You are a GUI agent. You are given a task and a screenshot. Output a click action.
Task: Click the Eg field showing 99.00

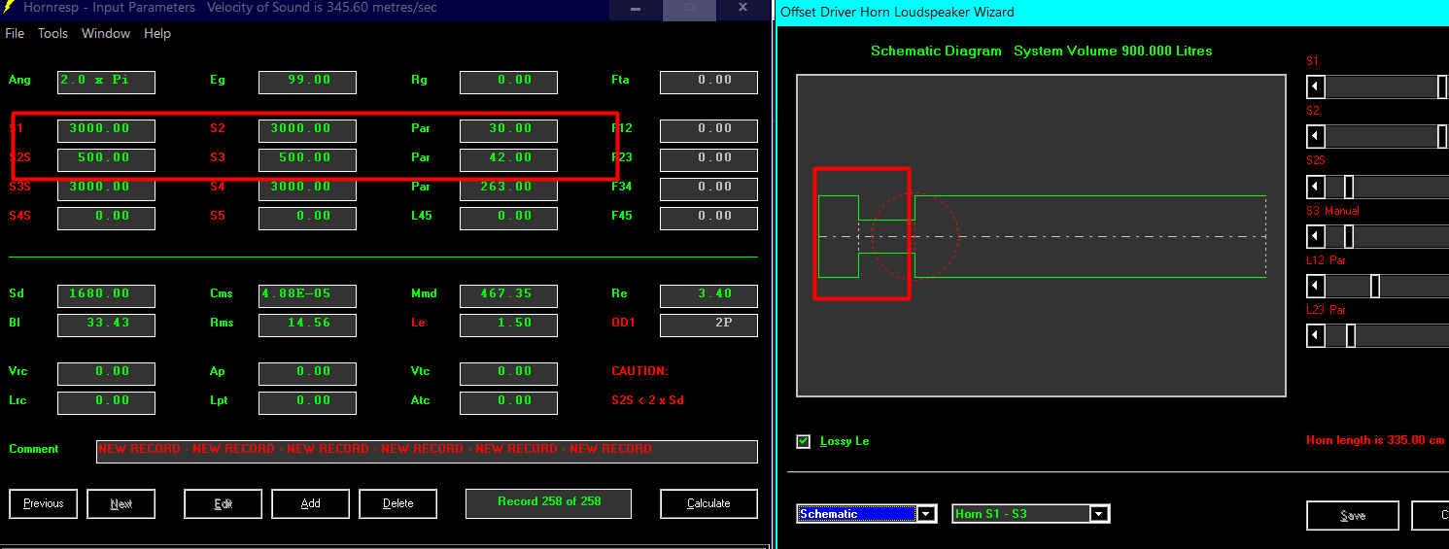(x=307, y=82)
